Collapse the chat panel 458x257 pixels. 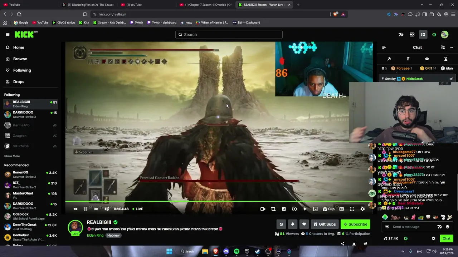[384, 47]
